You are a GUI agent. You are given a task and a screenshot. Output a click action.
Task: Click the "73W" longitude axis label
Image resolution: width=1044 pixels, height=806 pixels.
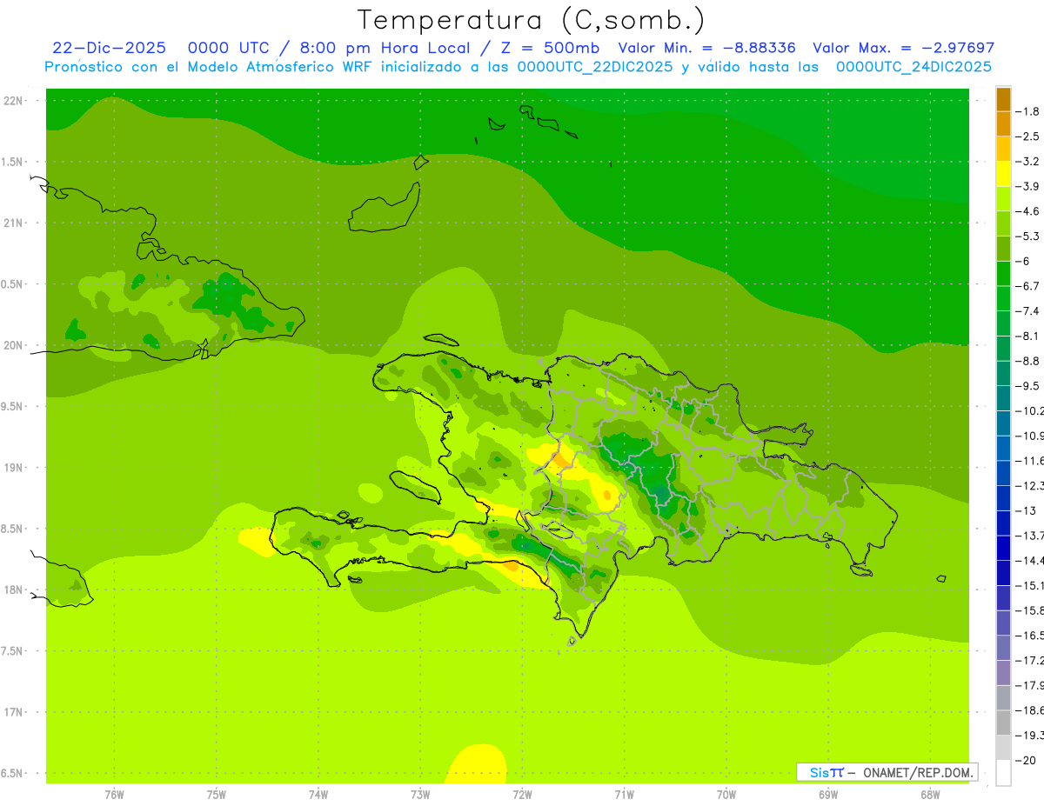click(x=420, y=795)
